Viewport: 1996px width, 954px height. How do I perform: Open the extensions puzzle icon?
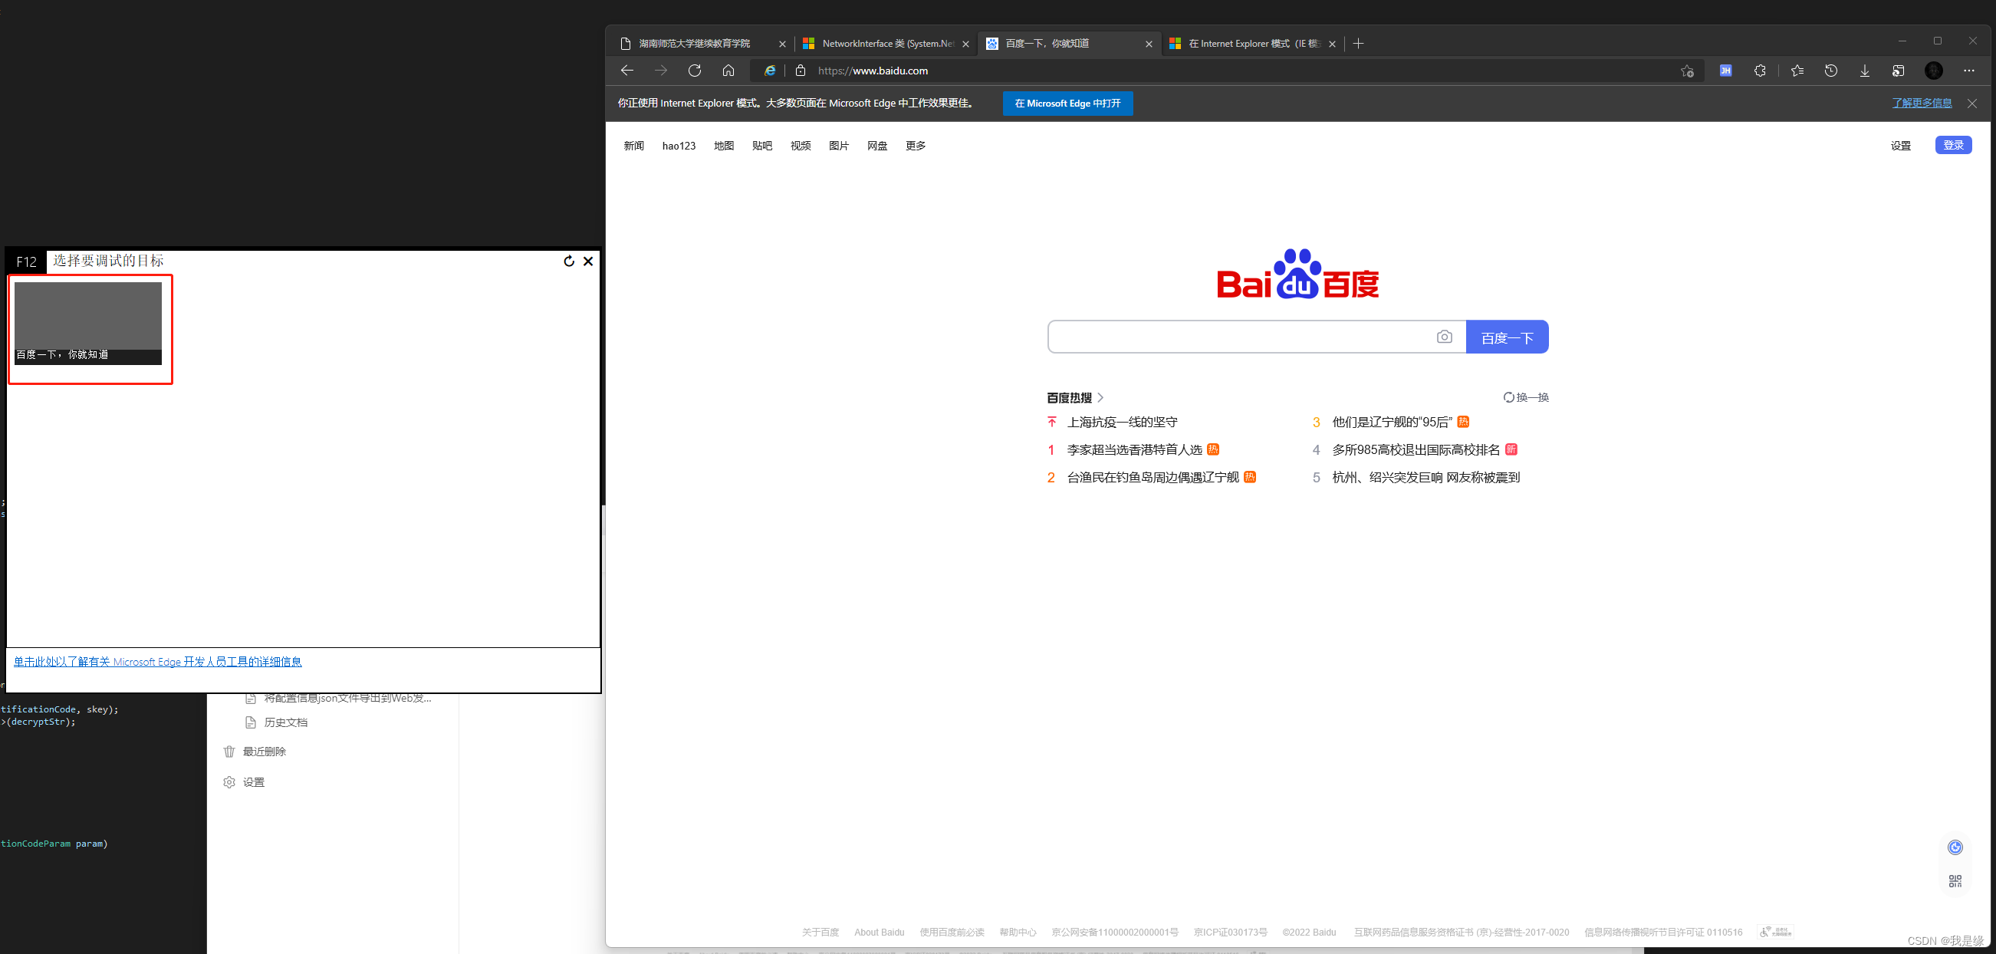[1760, 71]
